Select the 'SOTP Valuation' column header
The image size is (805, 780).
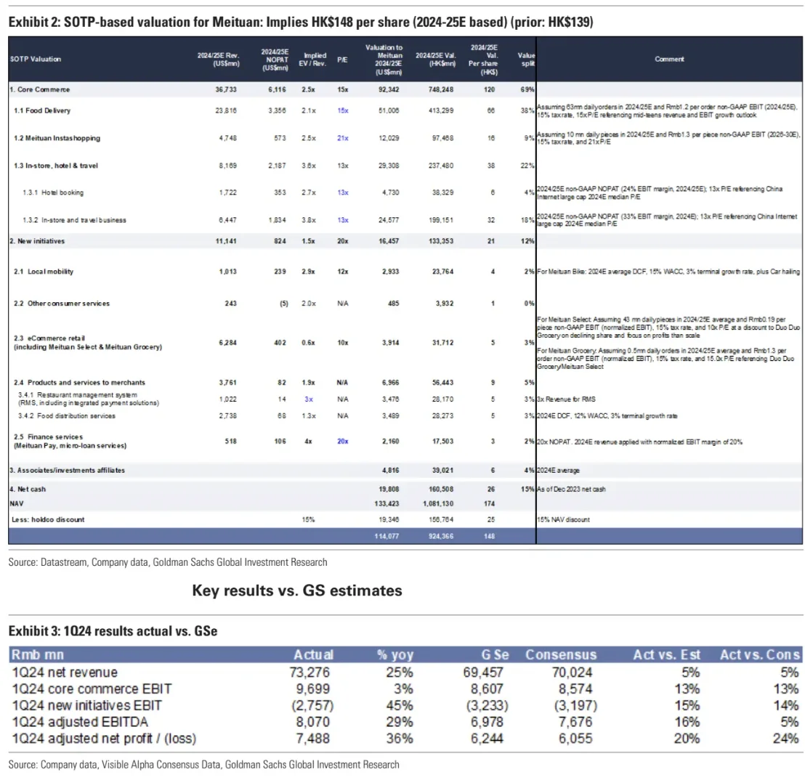coord(36,59)
